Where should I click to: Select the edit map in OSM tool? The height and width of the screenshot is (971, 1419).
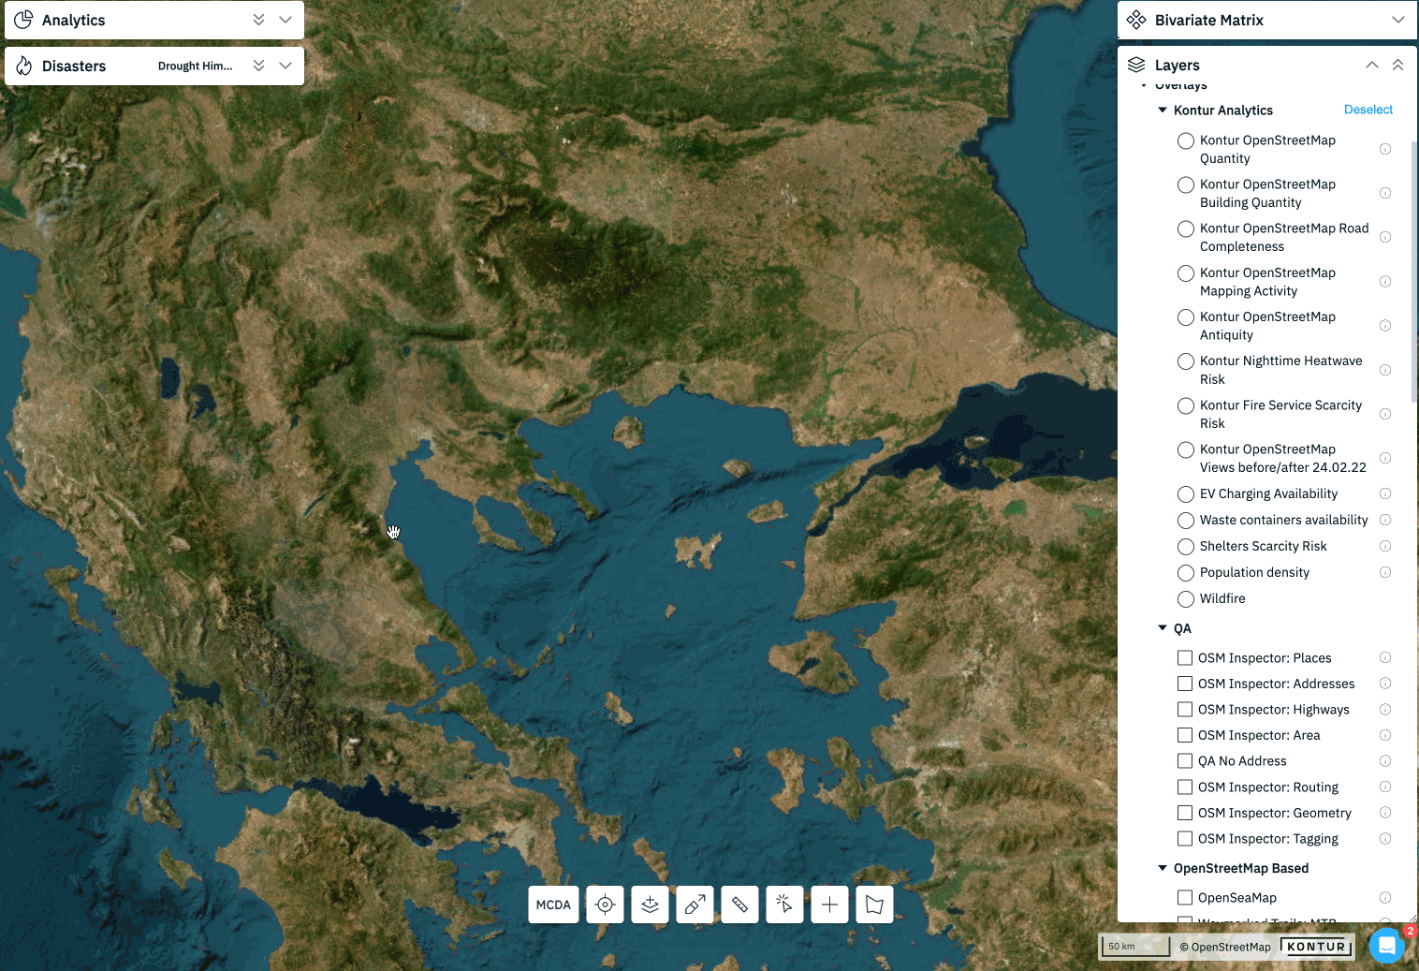(695, 904)
